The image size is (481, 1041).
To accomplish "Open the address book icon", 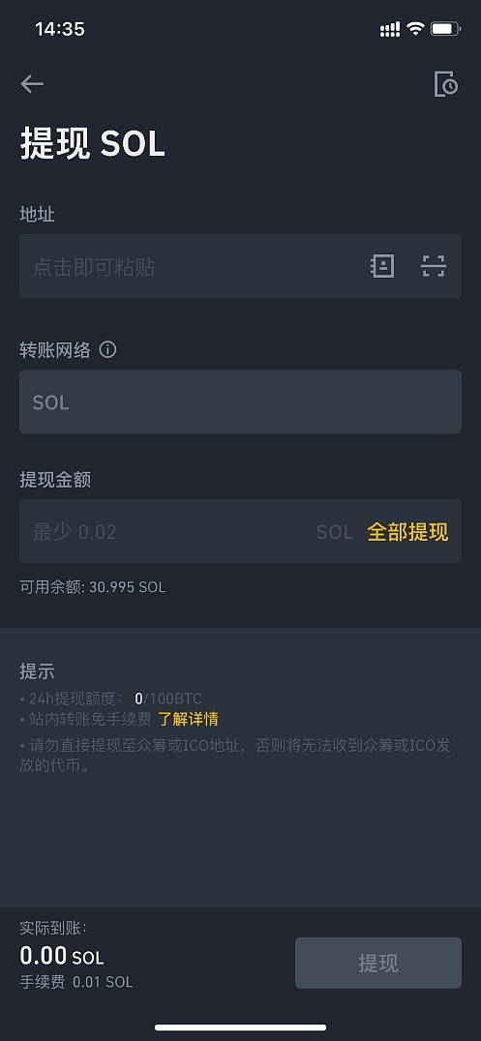I will (x=382, y=266).
